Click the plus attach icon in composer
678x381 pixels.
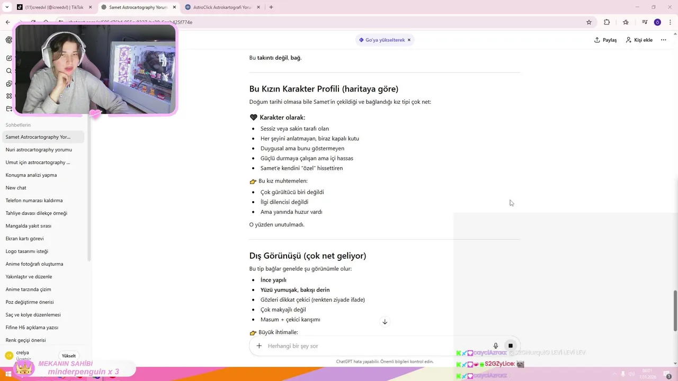[x=259, y=346]
